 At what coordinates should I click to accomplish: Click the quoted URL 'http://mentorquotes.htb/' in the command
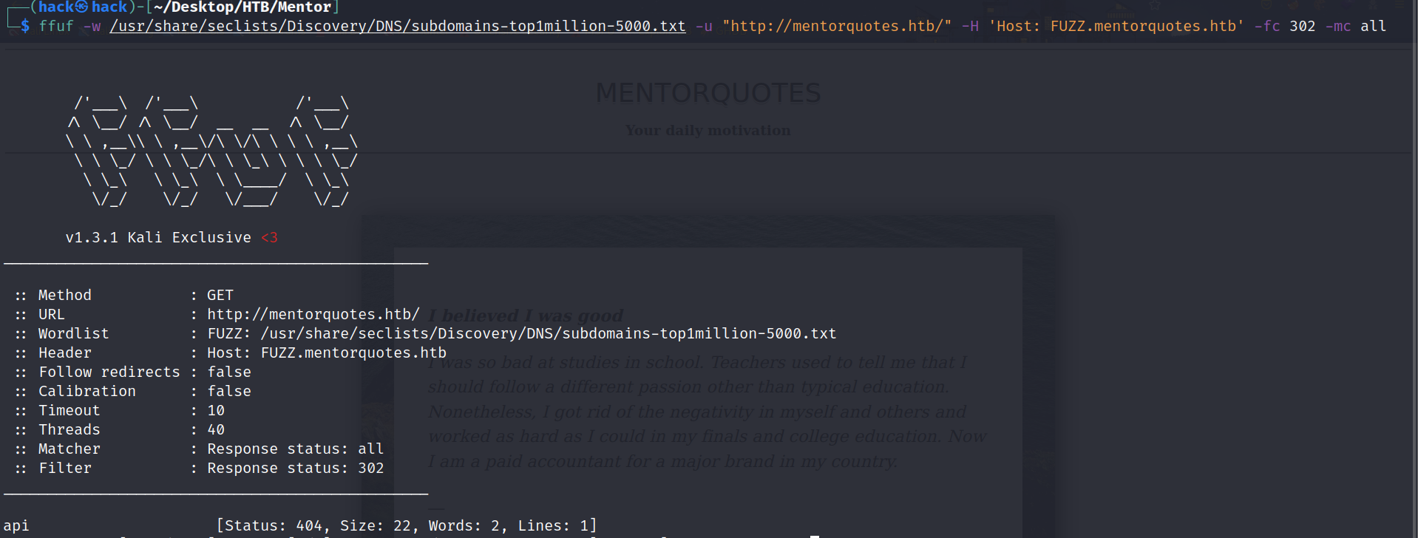point(837,26)
